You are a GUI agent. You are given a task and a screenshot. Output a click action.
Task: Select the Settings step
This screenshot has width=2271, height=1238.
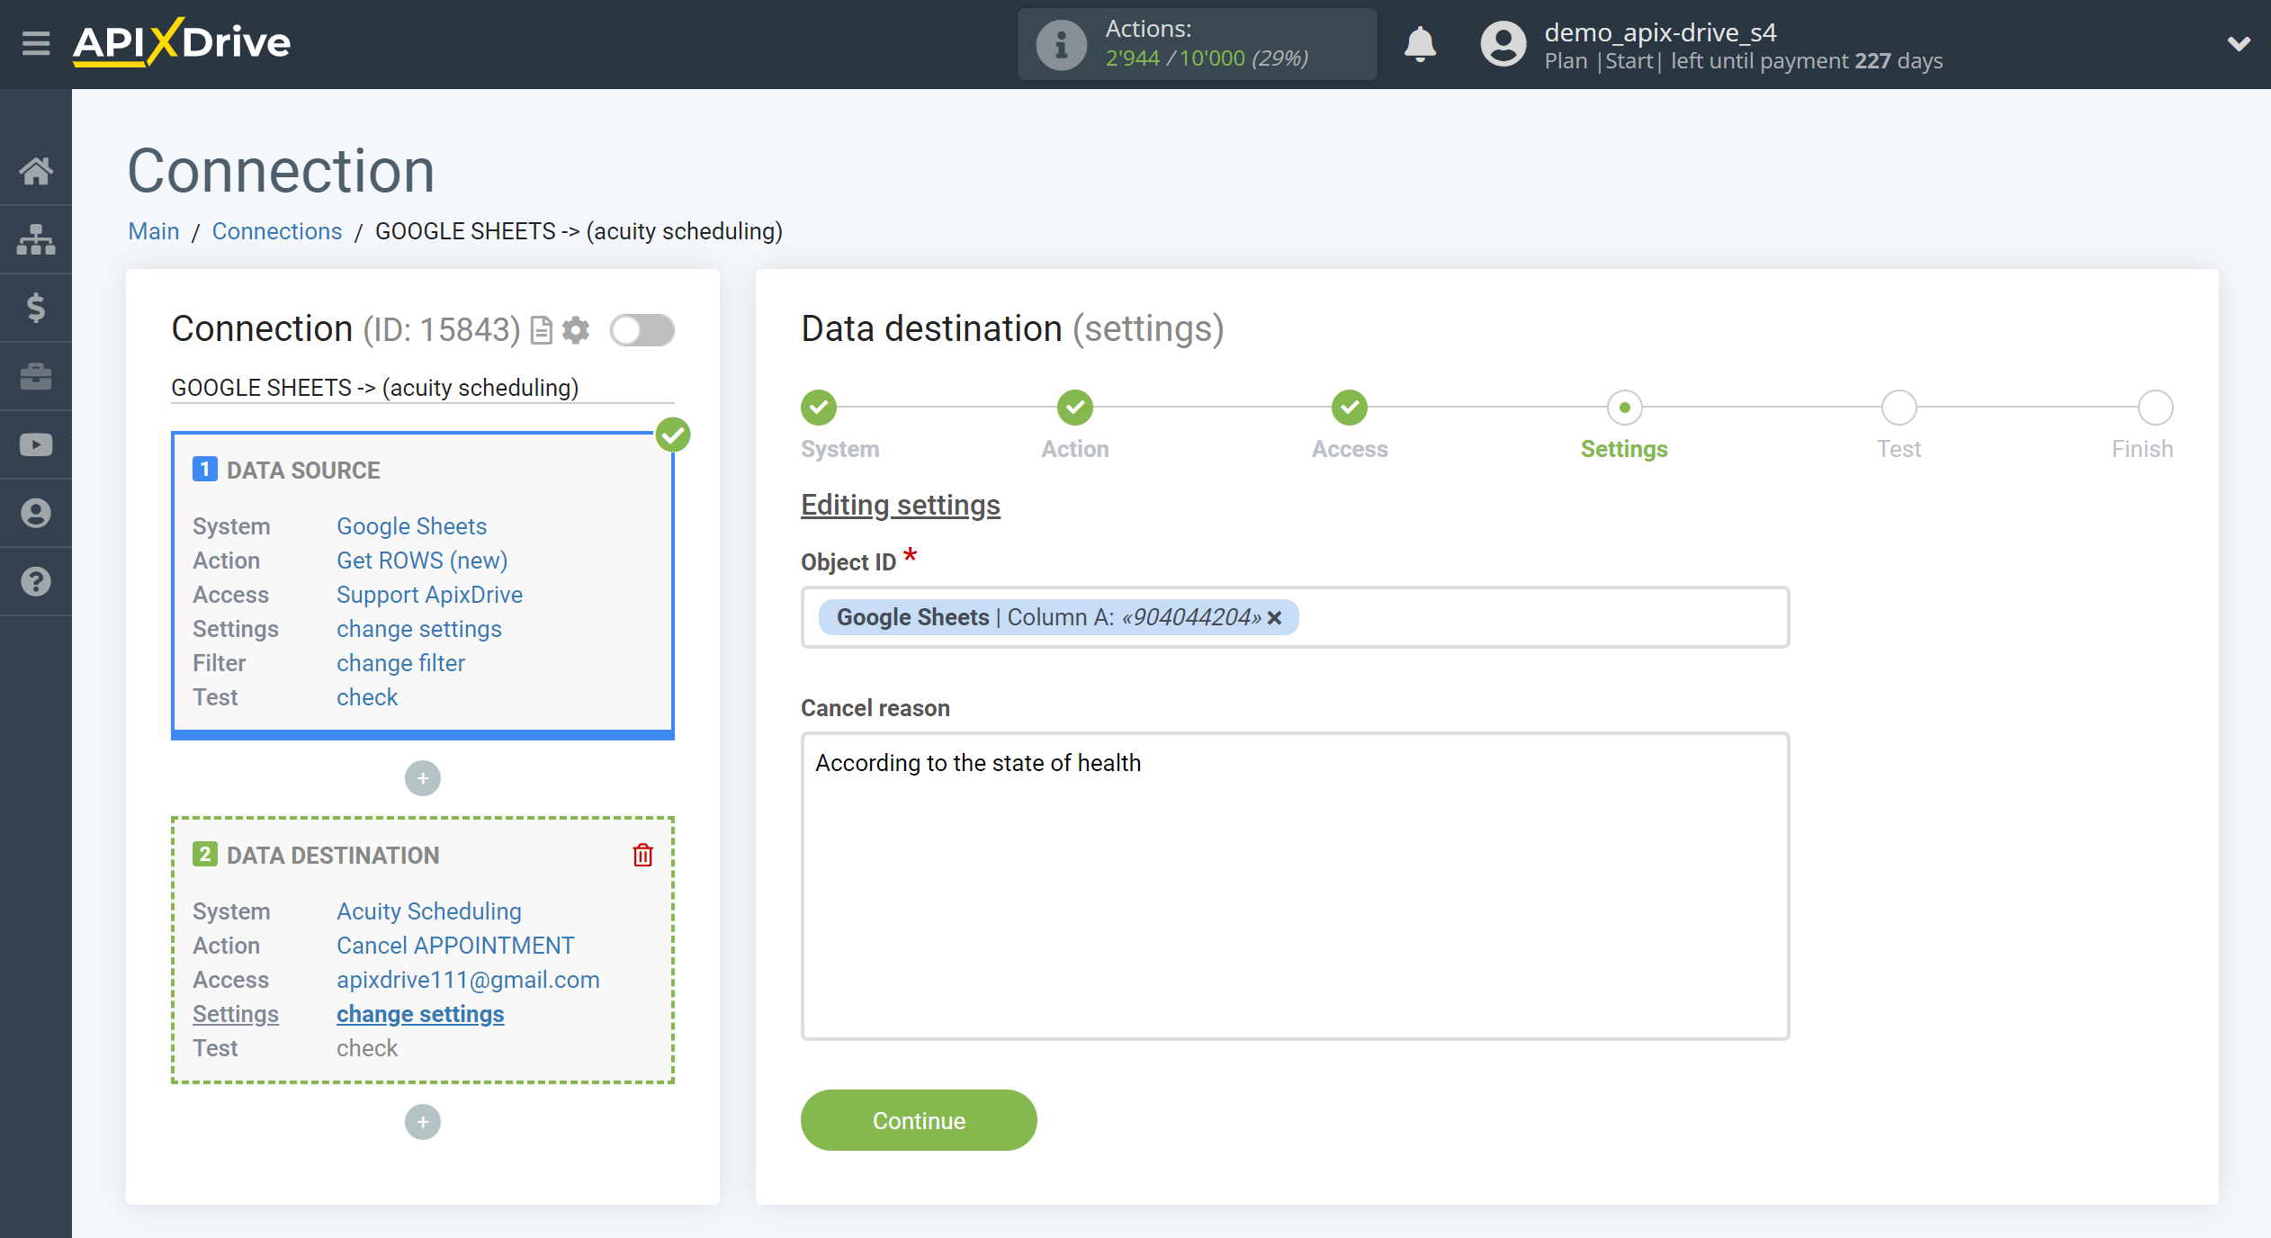pyautogui.click(x=1624, y=408)
